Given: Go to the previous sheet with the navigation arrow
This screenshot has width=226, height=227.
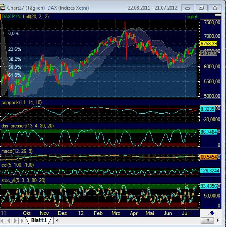Looking at the screenshot, I should tap(9, 221).
